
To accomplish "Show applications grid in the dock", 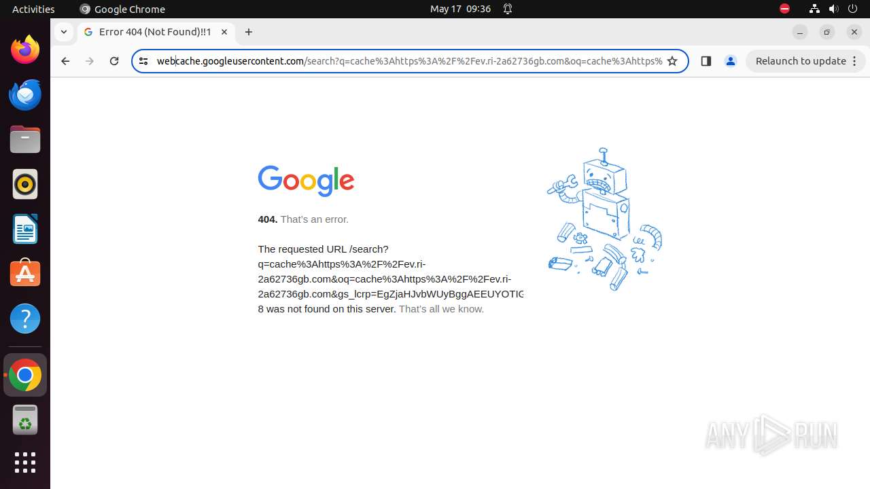I will [x=25, y=463].
